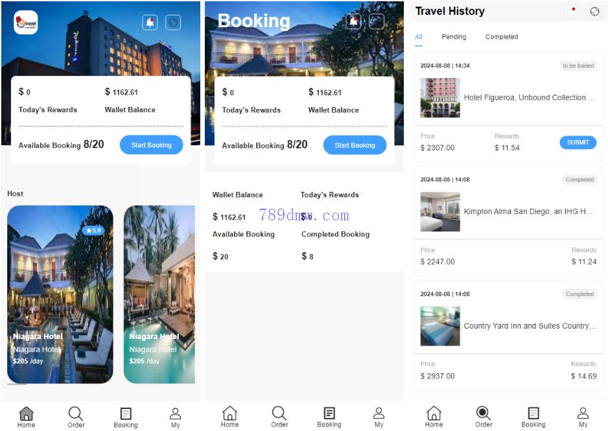
Task: Open the Kimpton Alma San Diego thumbnail
Action: (440, 212)
